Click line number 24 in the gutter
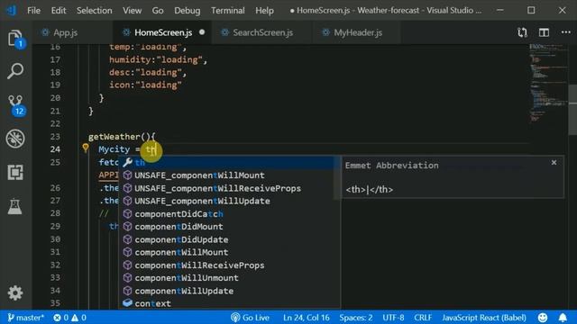Screen dimensions: 577x324 (x=55, y=149)
